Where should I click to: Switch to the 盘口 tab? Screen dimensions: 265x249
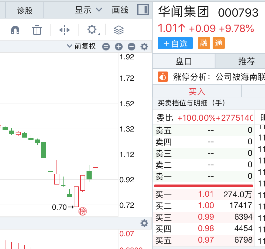pyautogui.click(x=184, y=61)
